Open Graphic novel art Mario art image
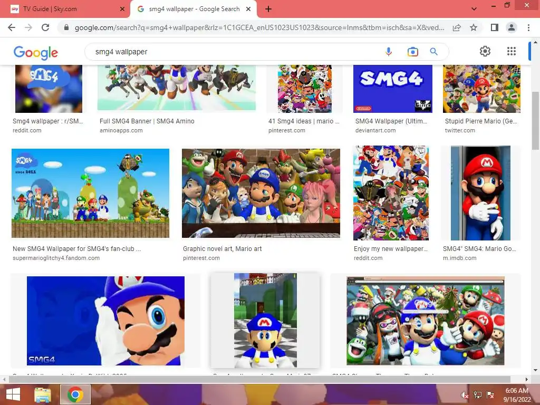540x405 pixels. [261, 193]
